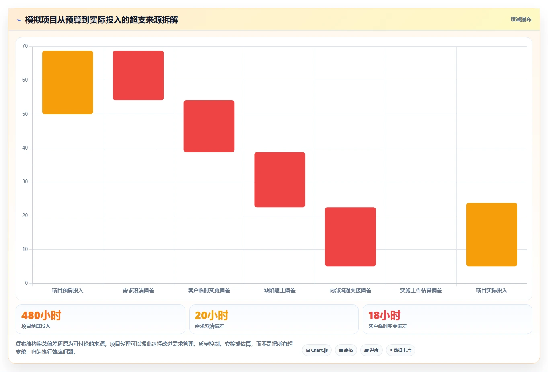The width and height of the screenshot is (548, 372).
Task: Click the lightning icon beside the chart title
Action: [19, 20]
